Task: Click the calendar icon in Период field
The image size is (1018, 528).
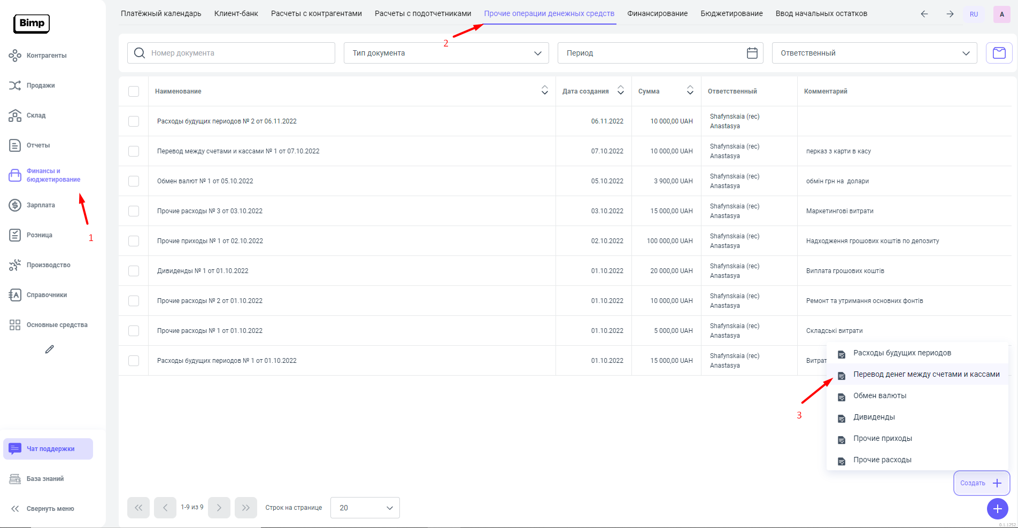Action: point(752,53)
